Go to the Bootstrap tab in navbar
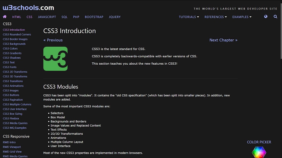 [x=94, y=17]
